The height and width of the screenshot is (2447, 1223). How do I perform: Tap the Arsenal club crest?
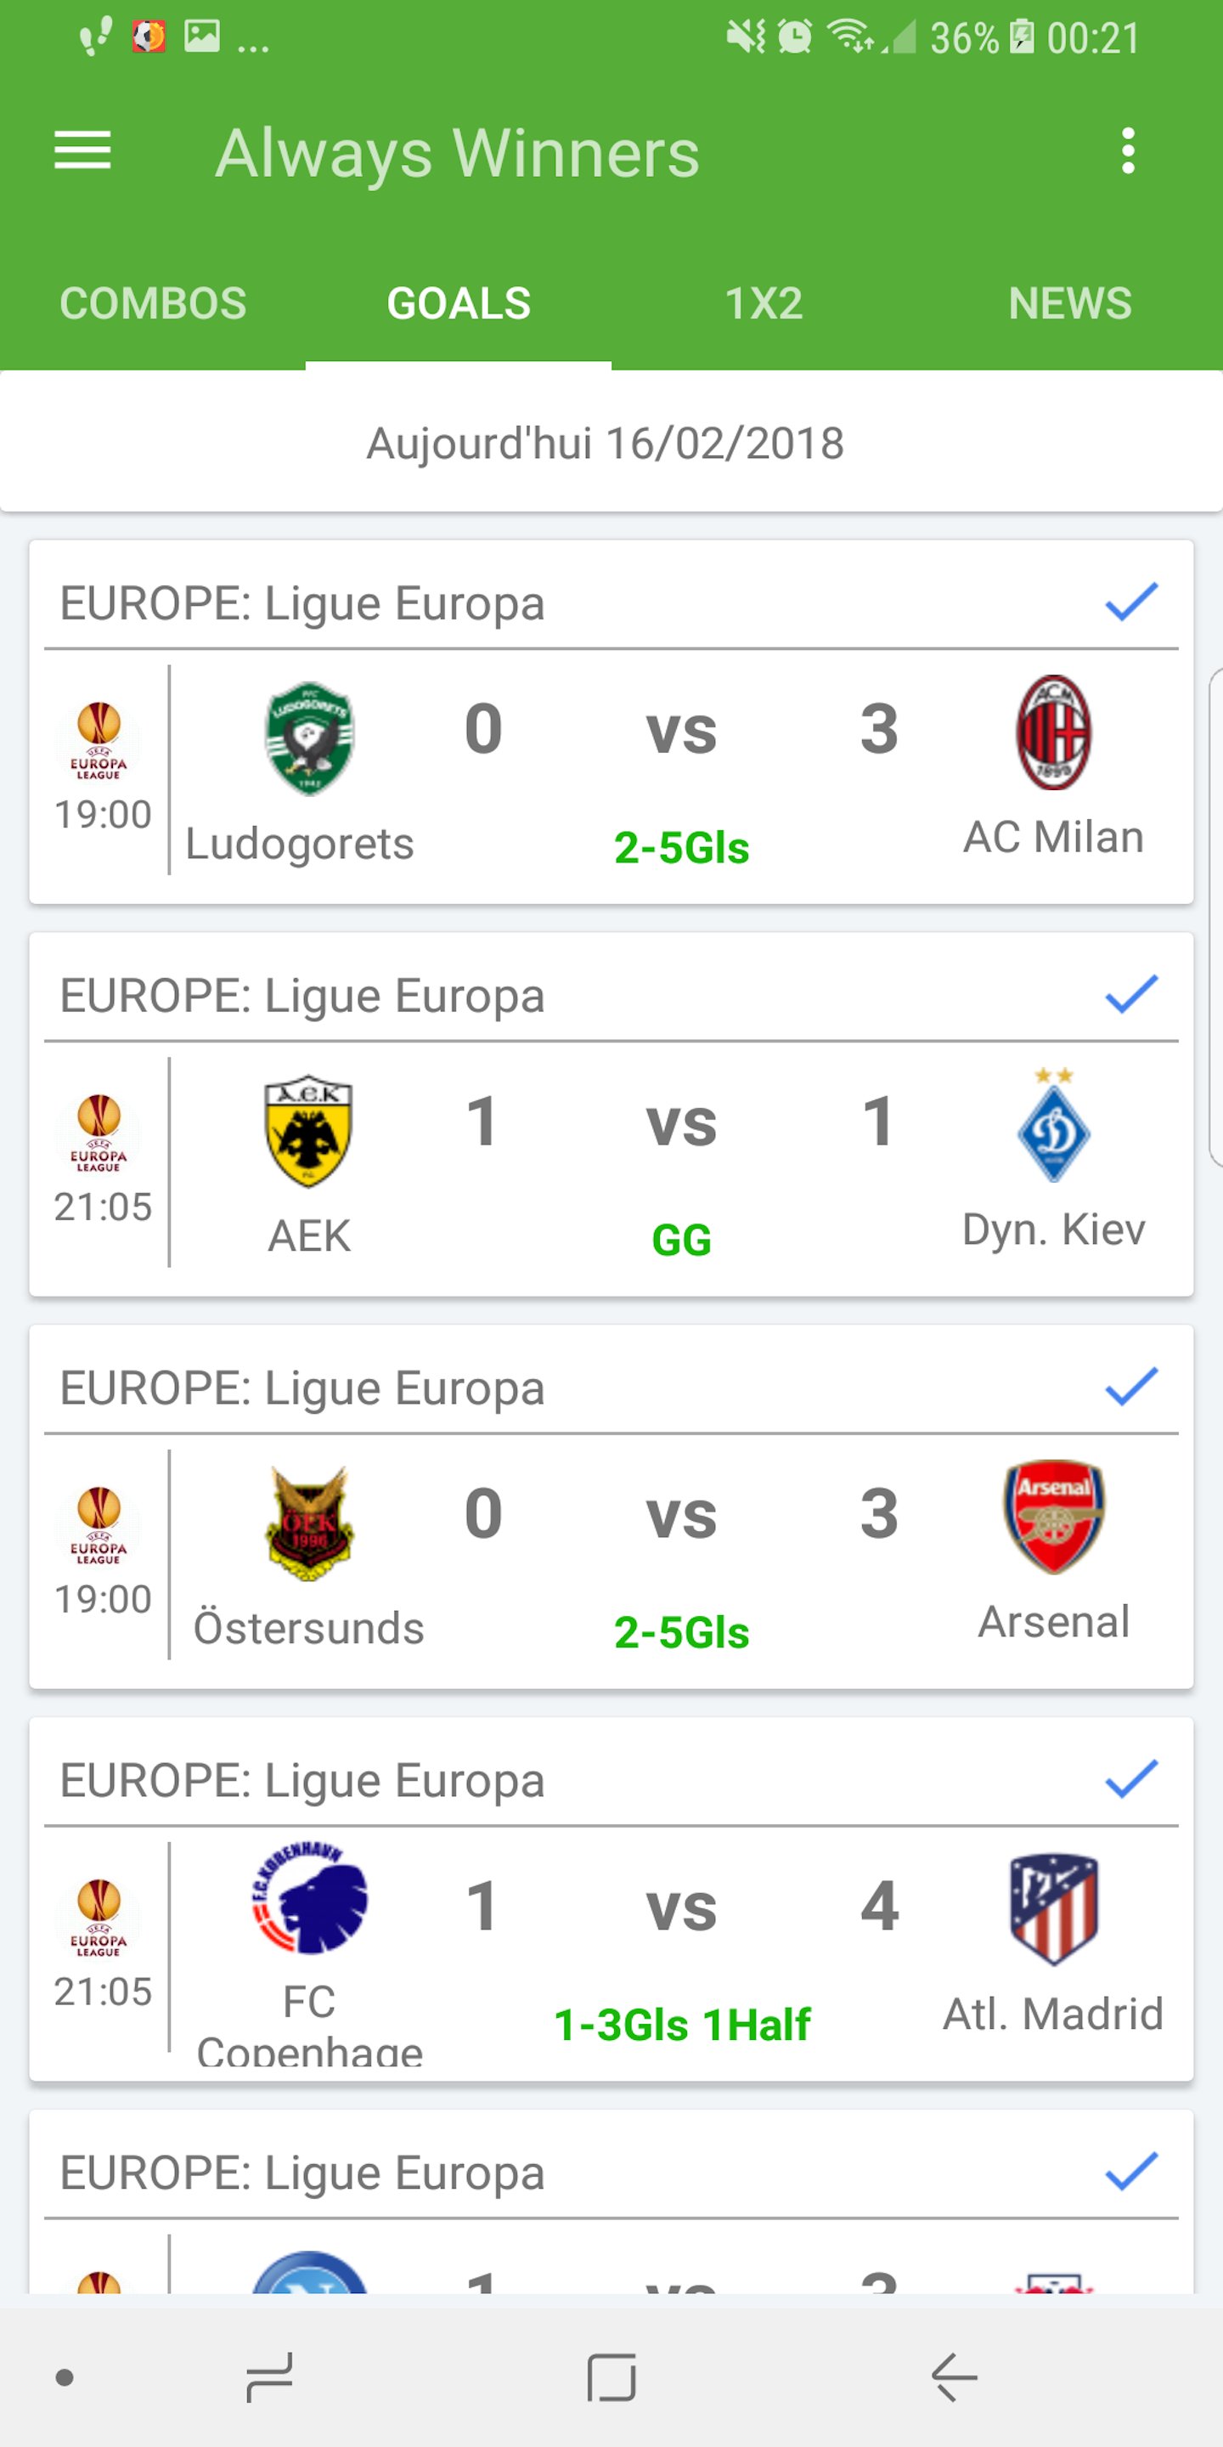[x=1053, y=1517]
